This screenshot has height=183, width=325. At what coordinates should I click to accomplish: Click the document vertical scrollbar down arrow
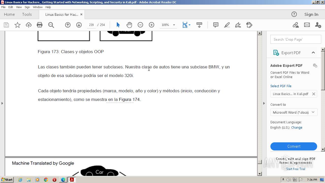[x=259, y=174]
